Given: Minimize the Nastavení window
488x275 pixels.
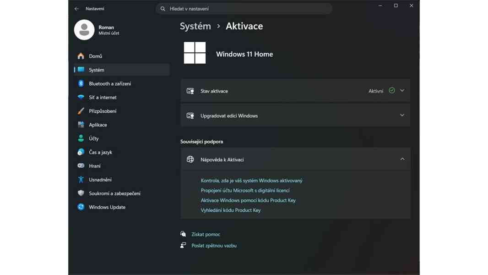Looking at the screenshot, I should pyautogui.click(x=380, y=5).
